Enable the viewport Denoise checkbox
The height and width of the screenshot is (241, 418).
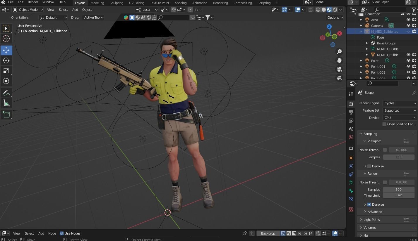coord(369,166)
